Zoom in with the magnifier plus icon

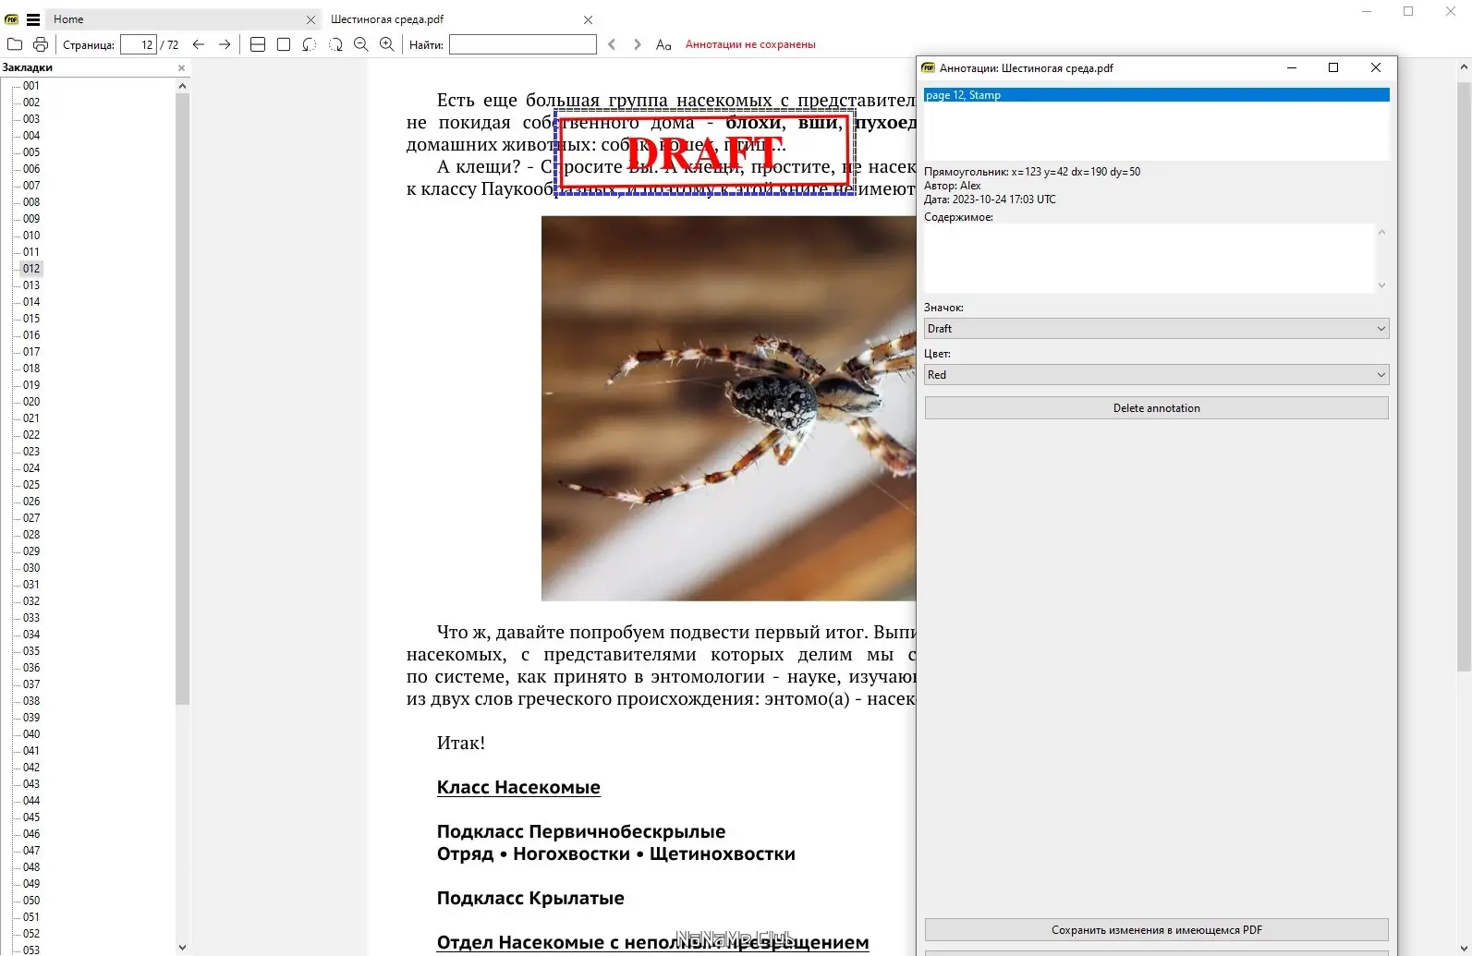pos(387,44)
